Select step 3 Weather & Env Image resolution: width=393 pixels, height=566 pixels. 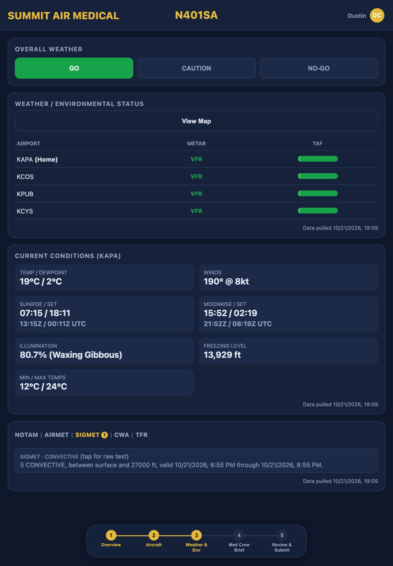196,541
